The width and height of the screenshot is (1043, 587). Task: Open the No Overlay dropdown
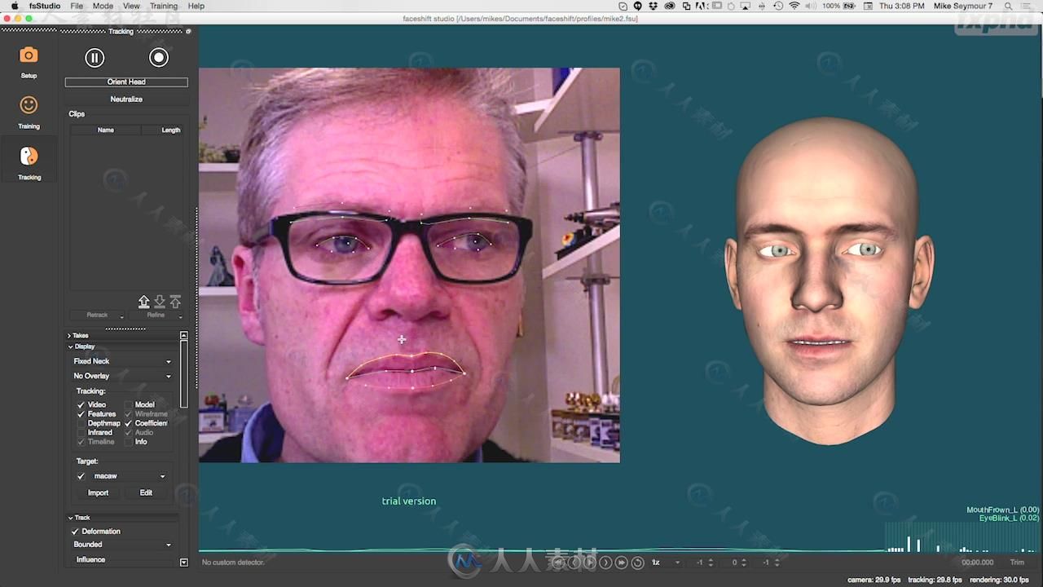(122, 376)
